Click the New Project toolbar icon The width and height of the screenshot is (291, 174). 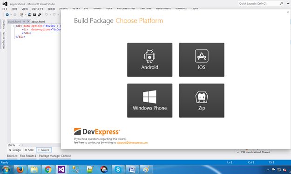(x=22, y=14)
